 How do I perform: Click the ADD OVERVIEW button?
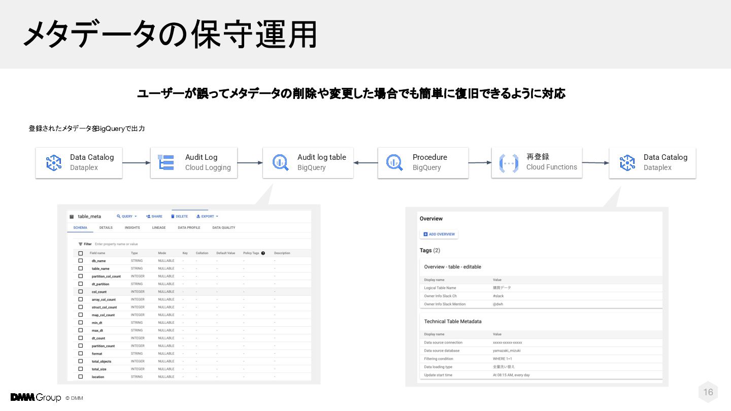coord(439,234)
